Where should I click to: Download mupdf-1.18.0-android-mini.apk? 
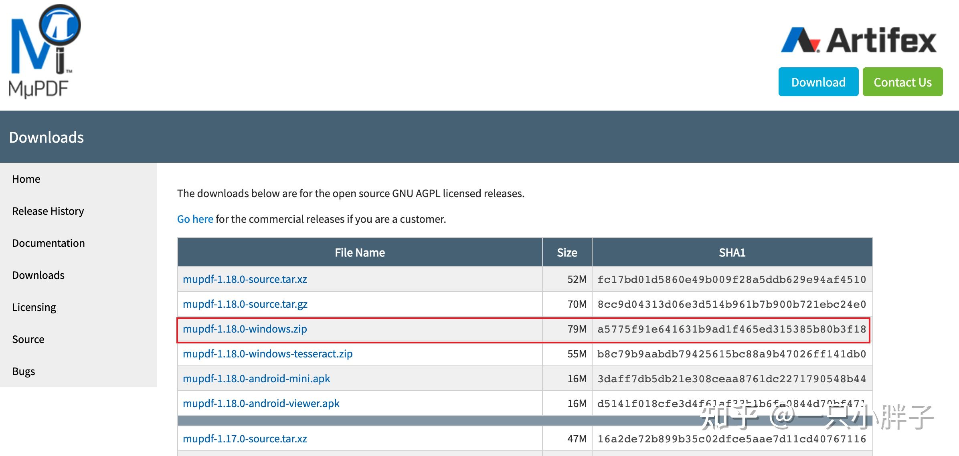coord(256,379)
